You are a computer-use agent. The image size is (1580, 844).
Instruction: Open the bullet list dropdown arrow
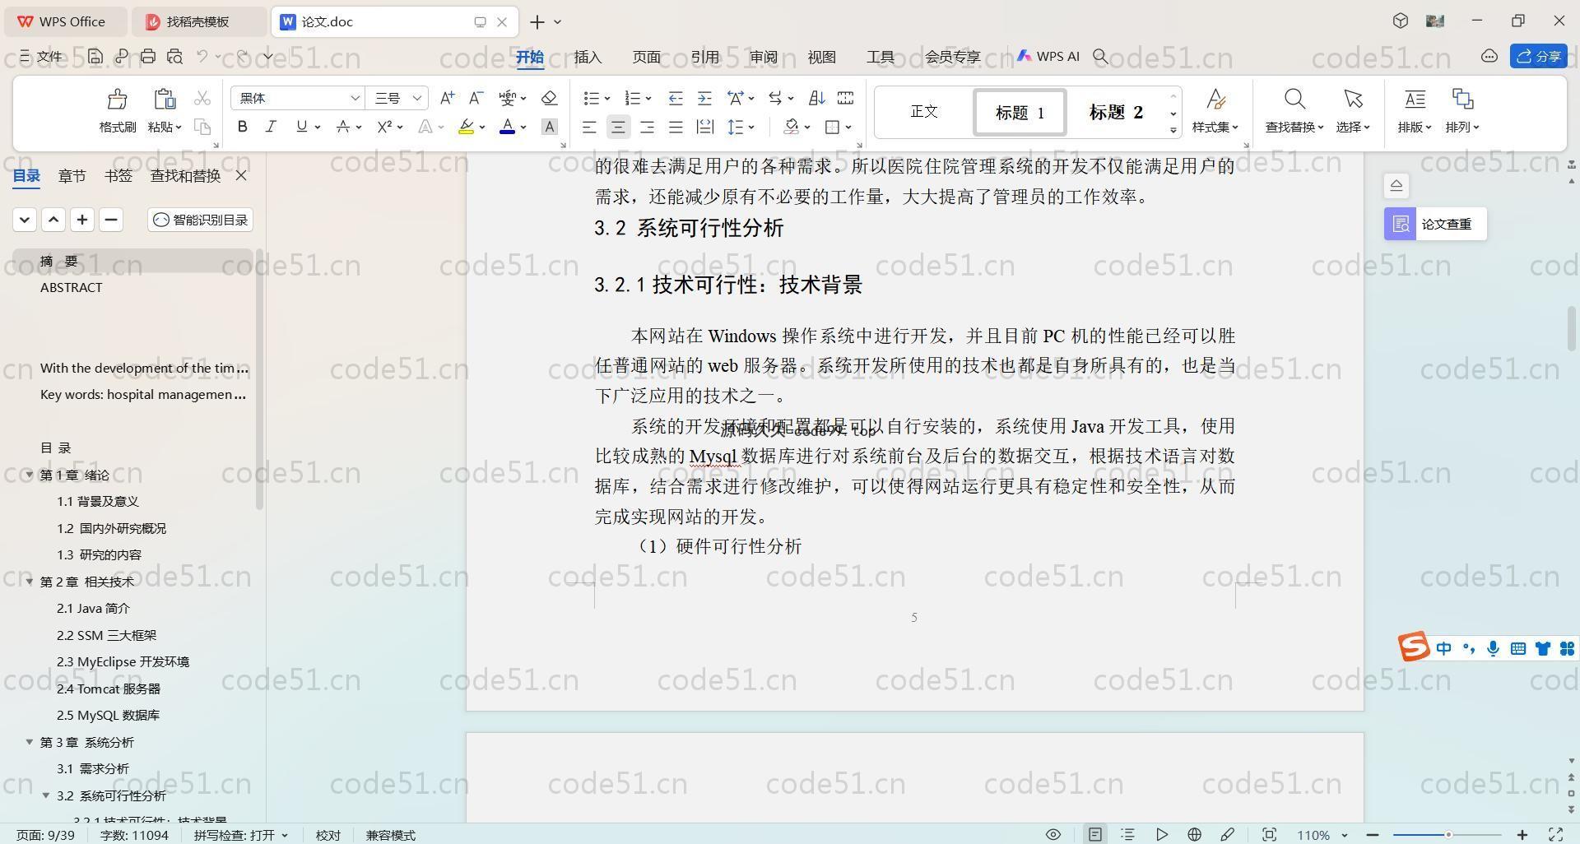(607, 99)
